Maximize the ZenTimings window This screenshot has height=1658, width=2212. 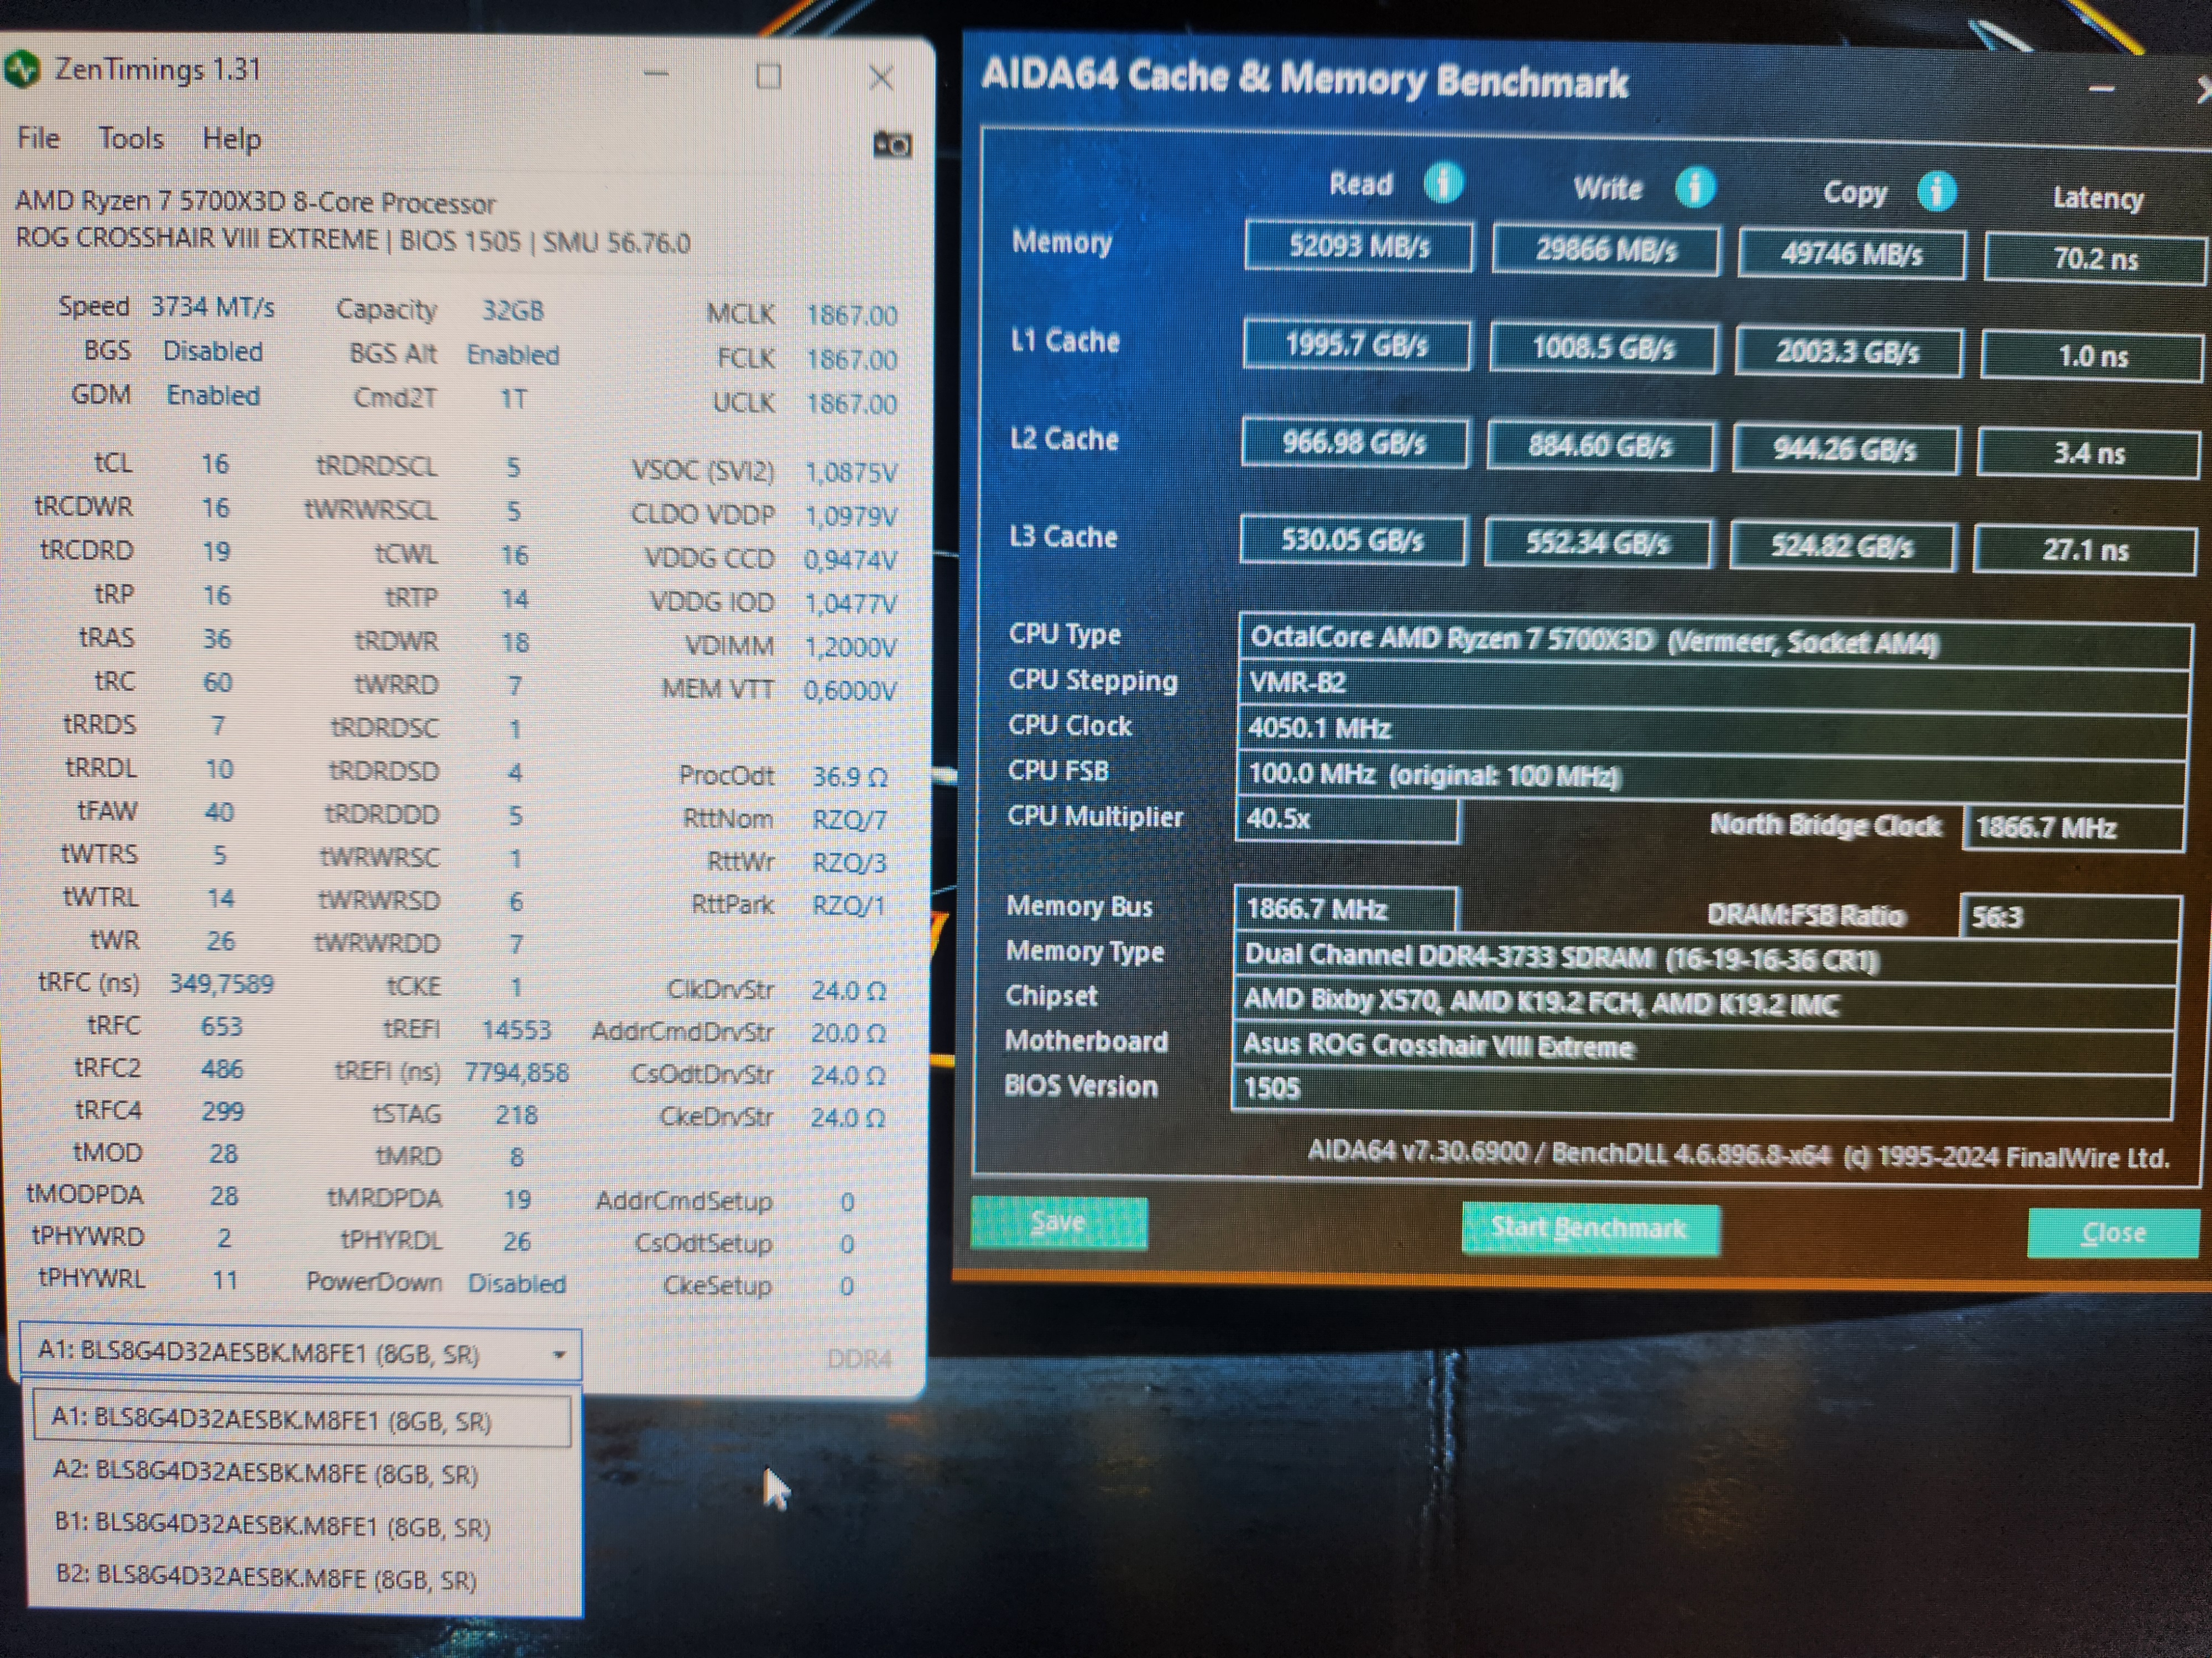point(768,76)
